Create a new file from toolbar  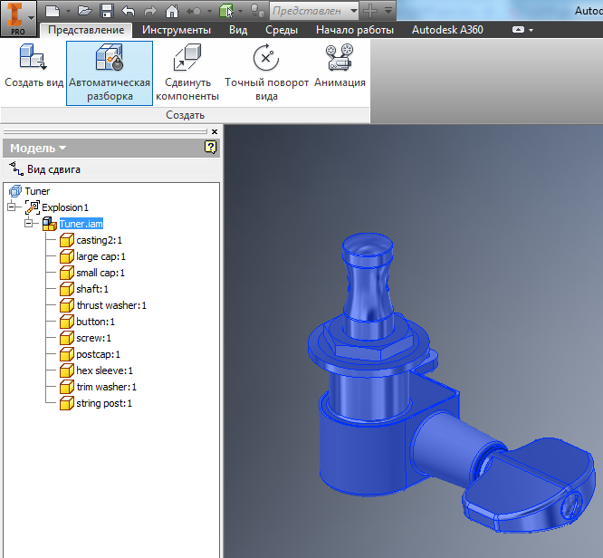coord(53,11)
